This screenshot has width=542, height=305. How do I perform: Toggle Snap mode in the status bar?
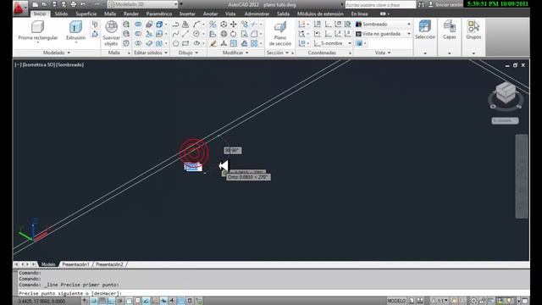pyautogui.click(x=94, y=301)
